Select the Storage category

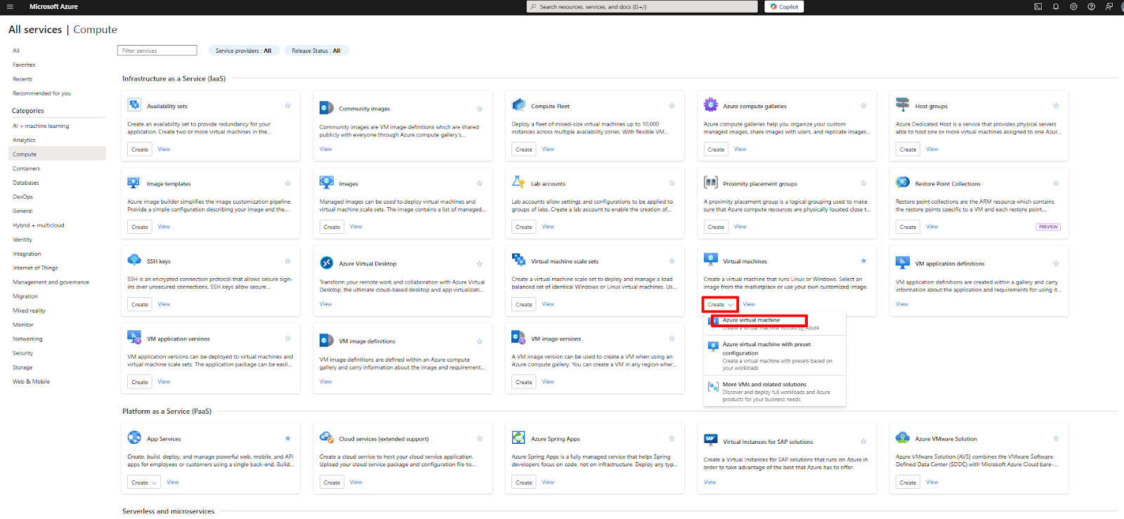[x=22, y=367]
